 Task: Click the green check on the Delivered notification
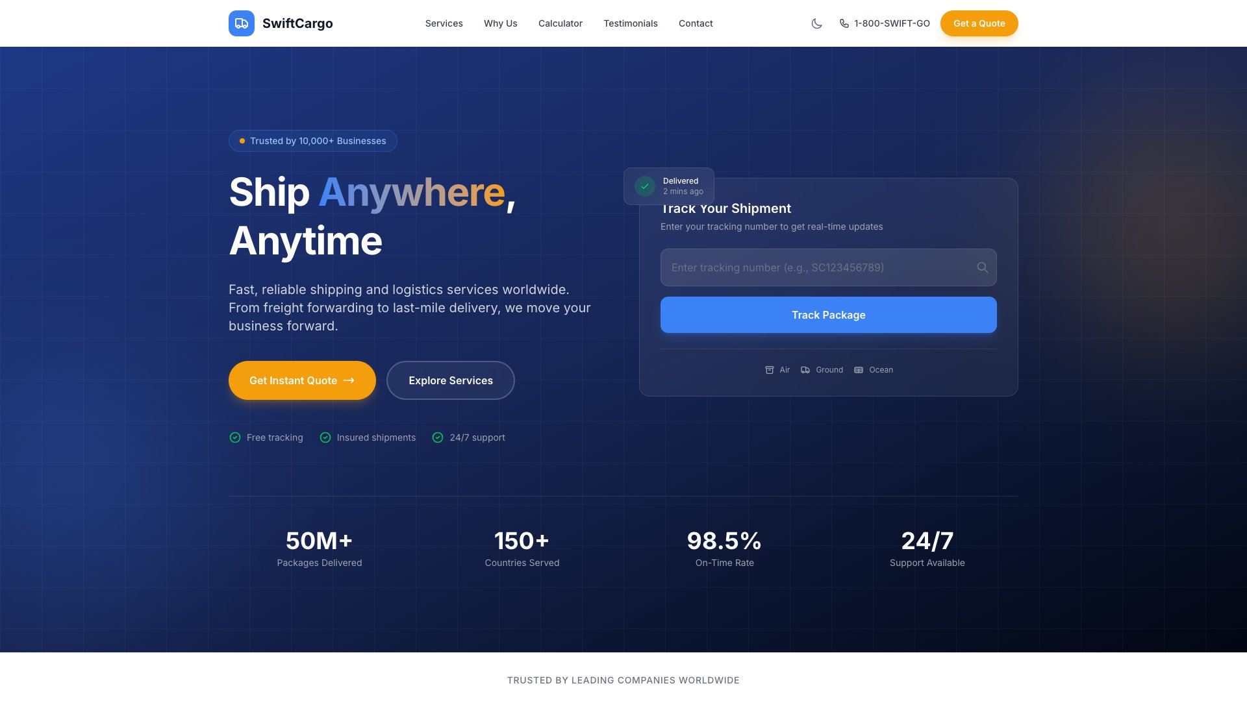point(644,186)
